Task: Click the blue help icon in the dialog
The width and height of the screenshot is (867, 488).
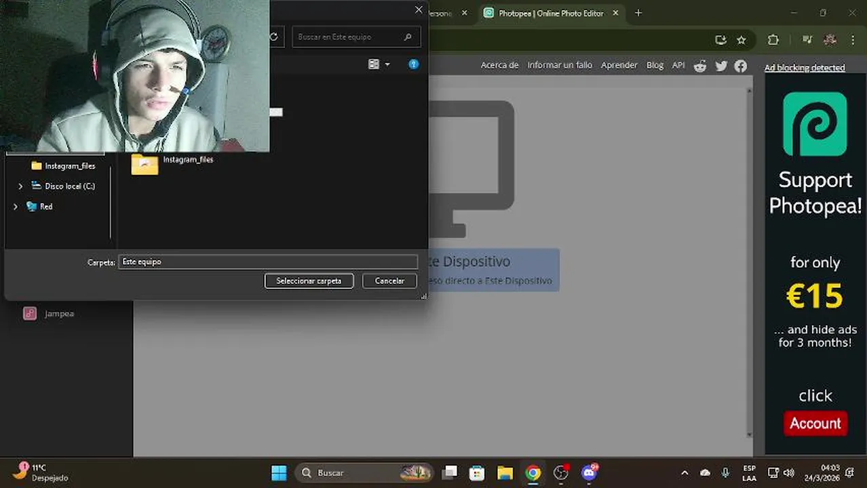Action: tap(414, 64)
